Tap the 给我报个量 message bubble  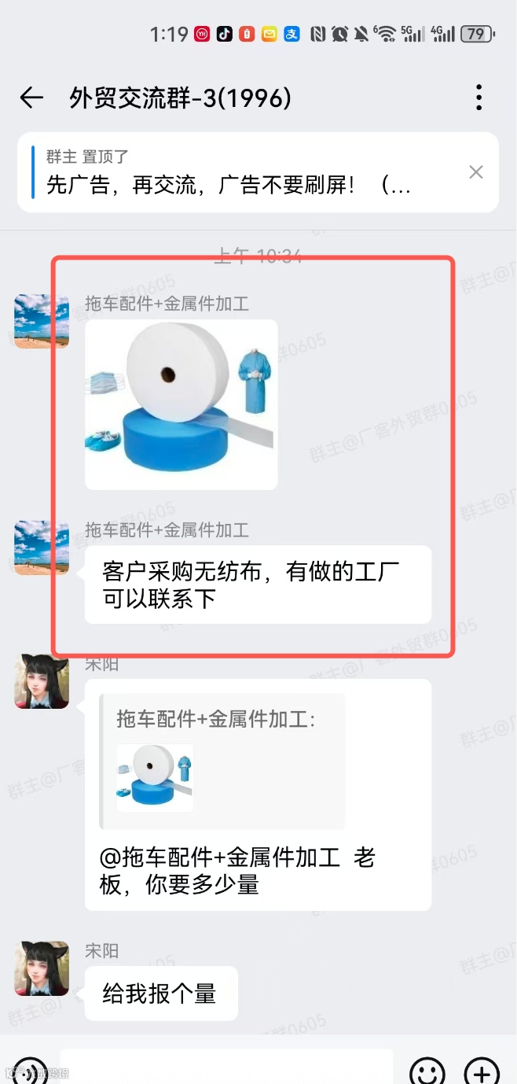tap(161, 994)
